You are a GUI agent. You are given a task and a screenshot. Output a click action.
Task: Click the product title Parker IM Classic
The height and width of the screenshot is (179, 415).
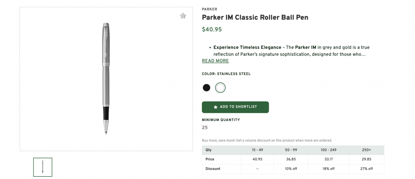click(x=255, y=18)
